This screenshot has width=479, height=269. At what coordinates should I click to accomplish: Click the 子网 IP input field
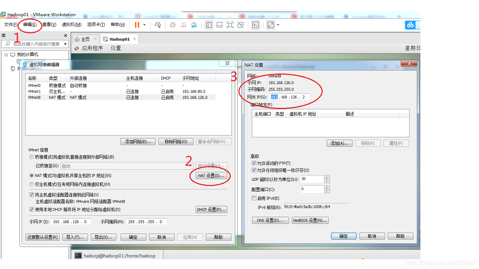coord(71,222)
